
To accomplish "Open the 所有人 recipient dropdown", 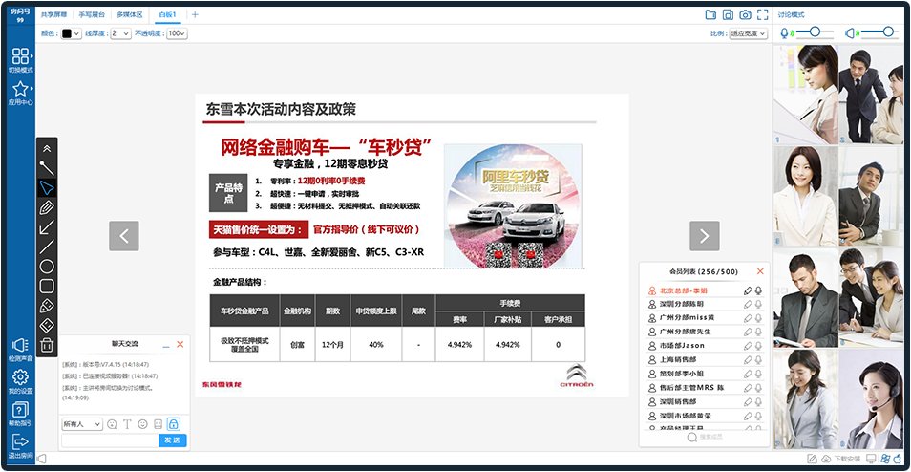I will (82, 424).
